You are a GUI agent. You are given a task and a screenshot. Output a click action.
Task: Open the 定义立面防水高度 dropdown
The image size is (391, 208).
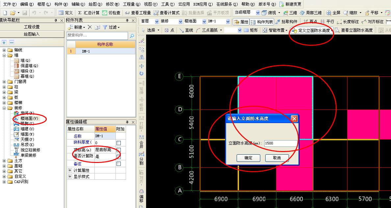coord(332,30)
